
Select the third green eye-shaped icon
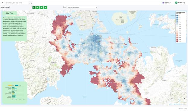pyautogui.click(x=41, y=8)
